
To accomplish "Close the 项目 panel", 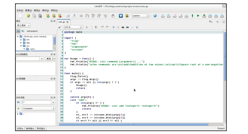I will point(54,21).
